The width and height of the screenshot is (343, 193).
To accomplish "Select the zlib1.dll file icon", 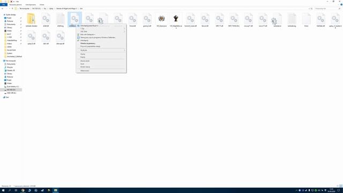I will [46, 36].
